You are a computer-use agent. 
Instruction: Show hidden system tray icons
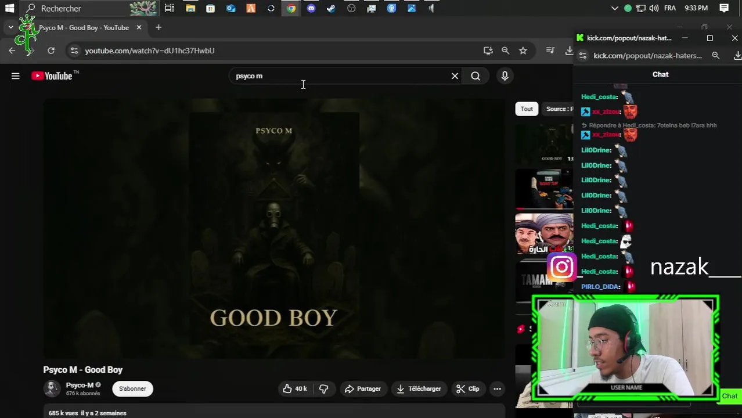point(615,8)
